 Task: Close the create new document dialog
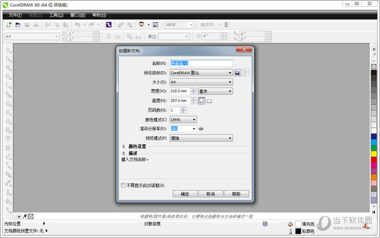click(244, 49)
